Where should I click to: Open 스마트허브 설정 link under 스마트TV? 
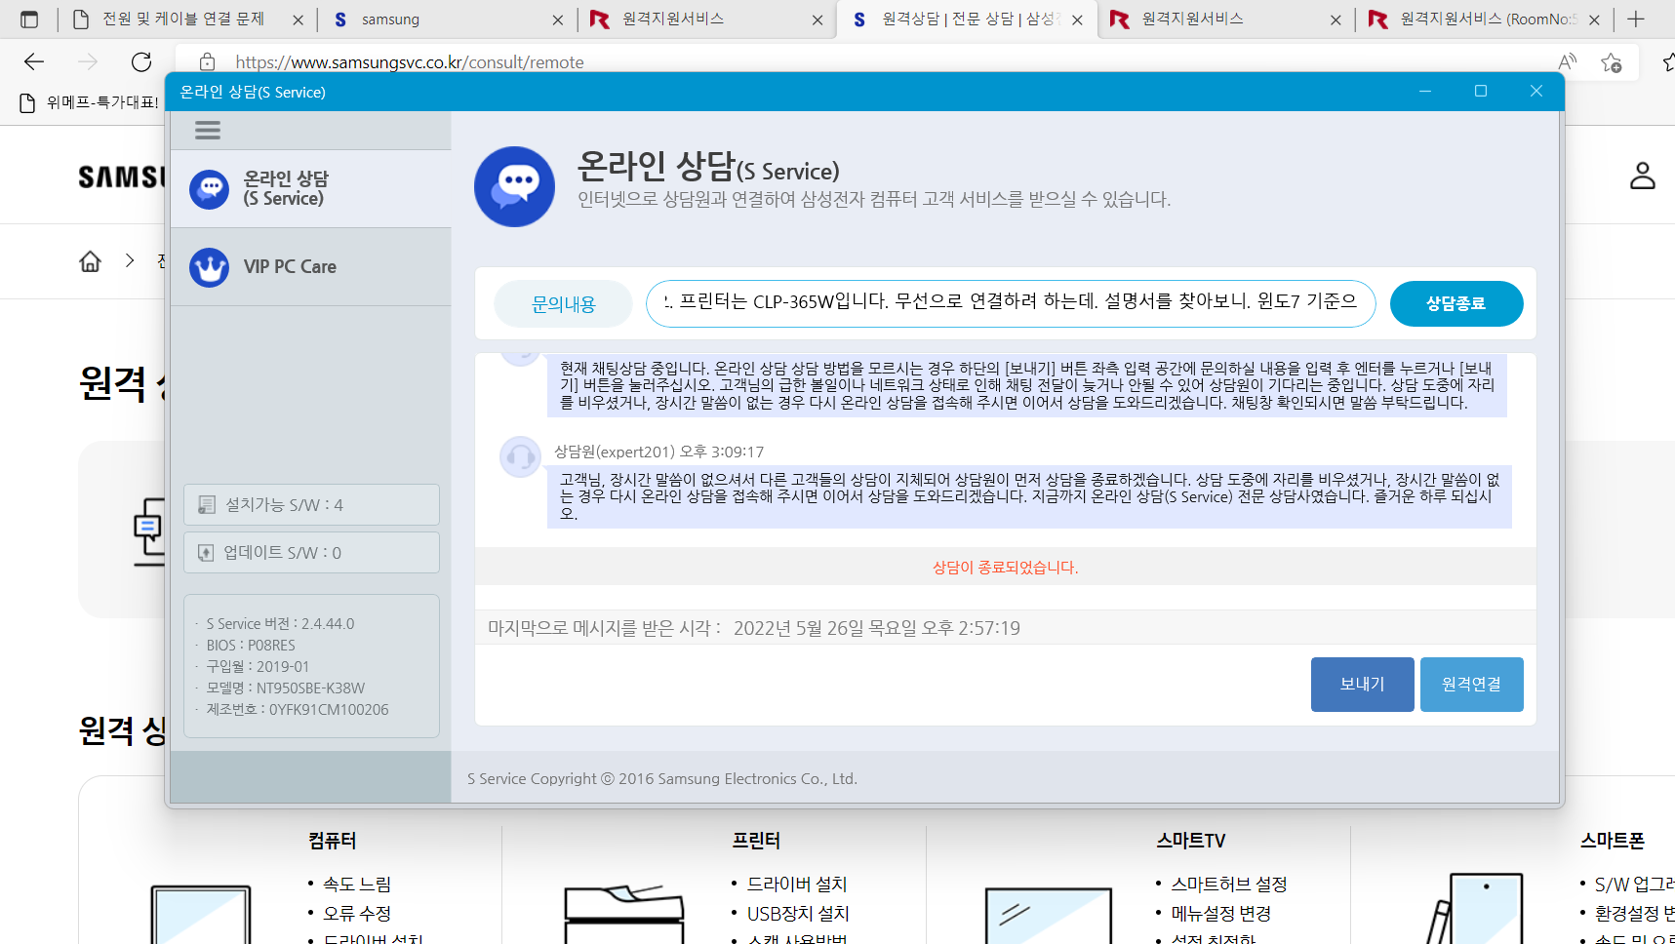pos(1229,885)
